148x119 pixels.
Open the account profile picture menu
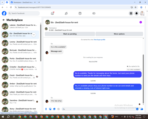[x=142, y=13]
